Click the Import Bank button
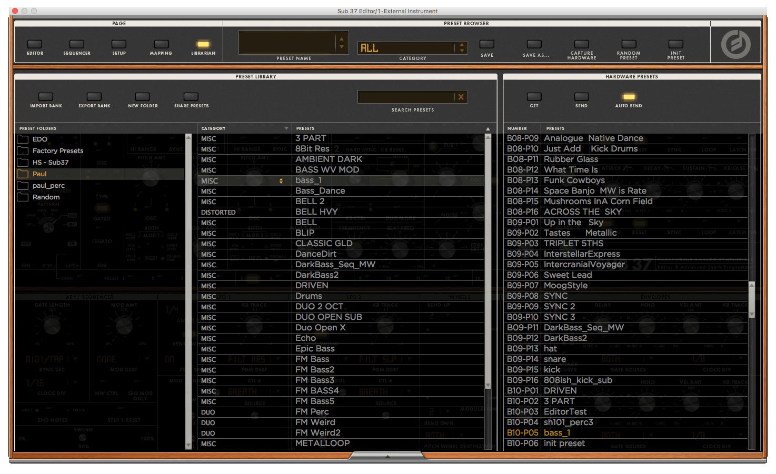This screenshot has height=474, width=776. tap(46, 97)
